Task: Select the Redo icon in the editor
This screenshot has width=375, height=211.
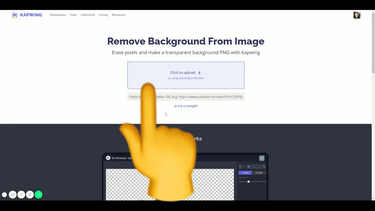Action: [x=245, y=166]
